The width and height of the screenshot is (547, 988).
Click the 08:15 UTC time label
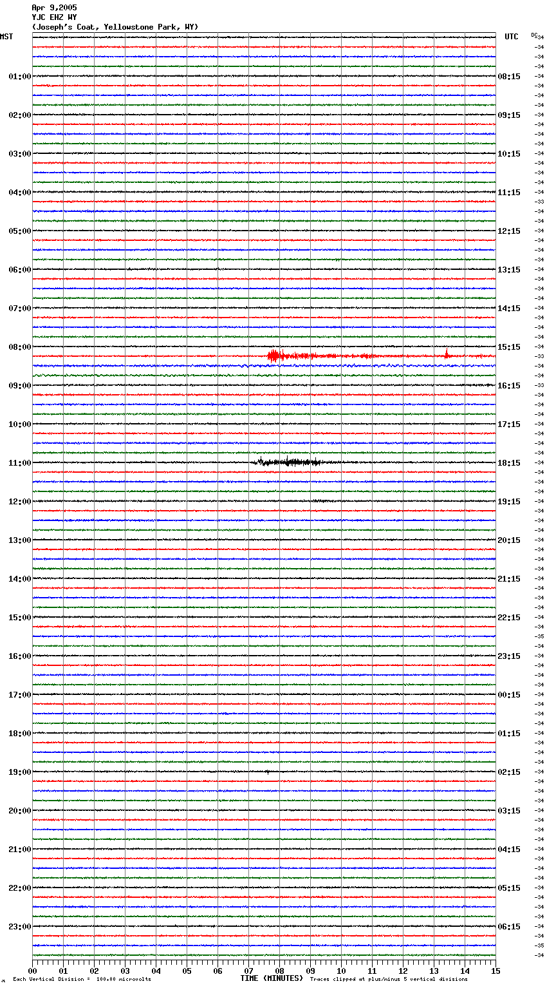coord(509,77)
